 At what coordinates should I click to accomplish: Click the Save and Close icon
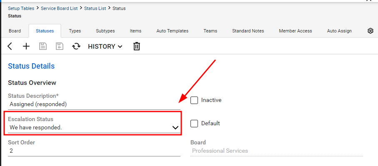59,46
